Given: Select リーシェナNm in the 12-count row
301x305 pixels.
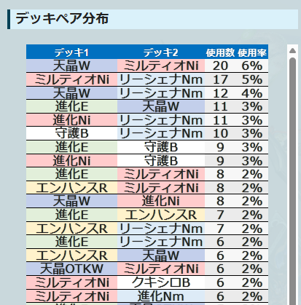Looking at the screenshot, I should click(161, 93).
